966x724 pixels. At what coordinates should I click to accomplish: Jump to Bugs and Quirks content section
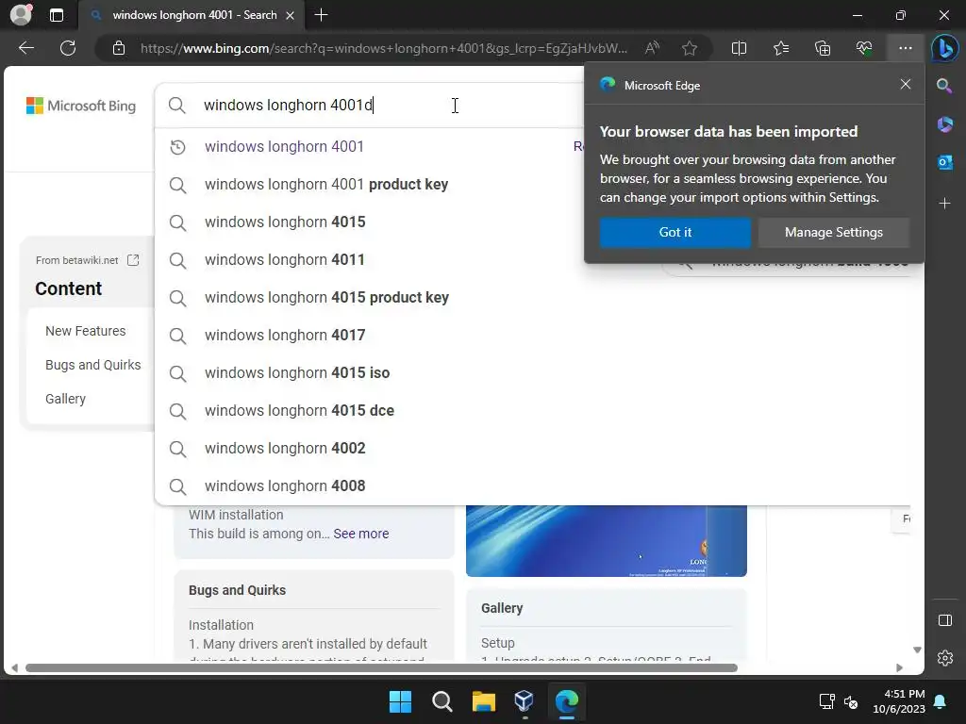point(93,365)
